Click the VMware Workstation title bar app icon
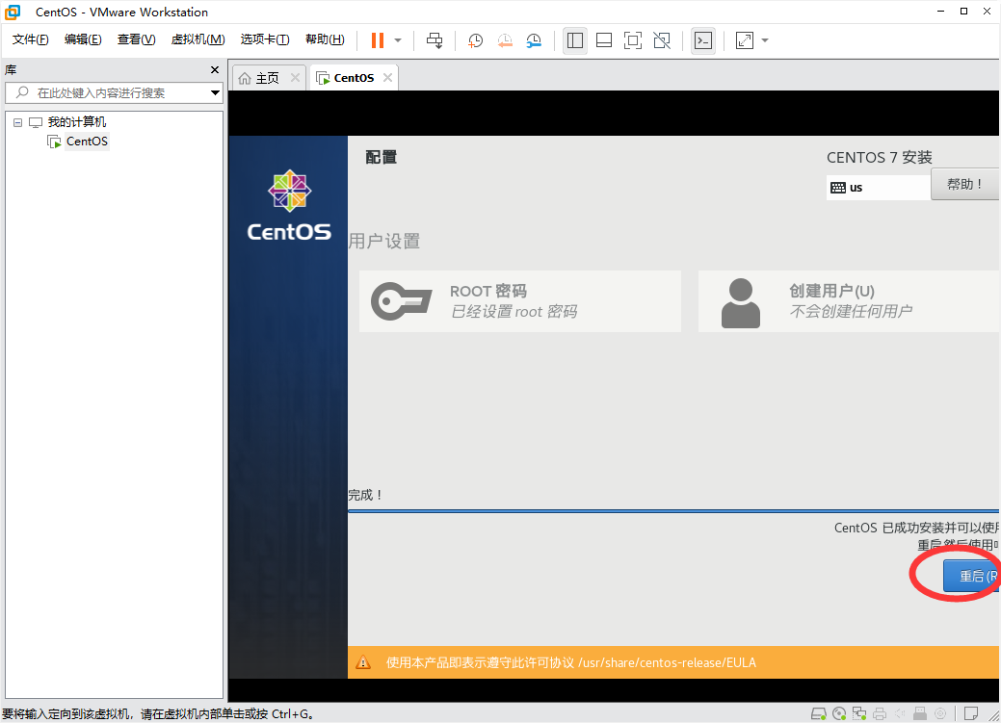 pyautogui.click(x=13, y=13)
